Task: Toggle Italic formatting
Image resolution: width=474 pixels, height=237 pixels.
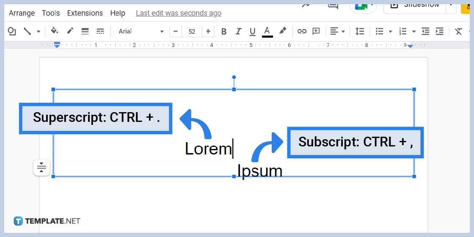Action: [x=239, y=31]
